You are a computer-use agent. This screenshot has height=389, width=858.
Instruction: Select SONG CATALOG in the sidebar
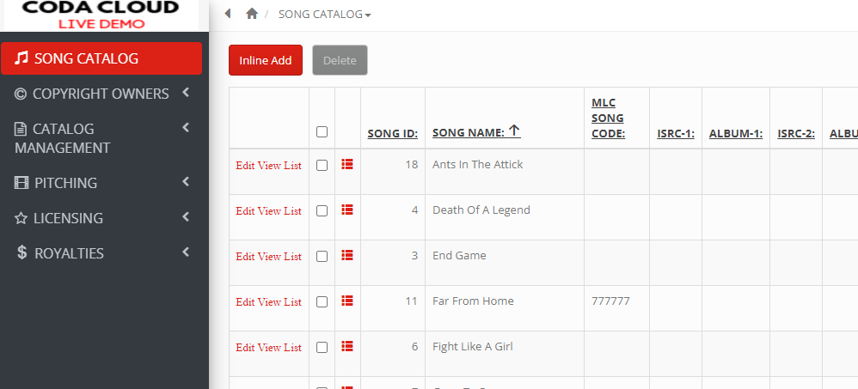101,58
